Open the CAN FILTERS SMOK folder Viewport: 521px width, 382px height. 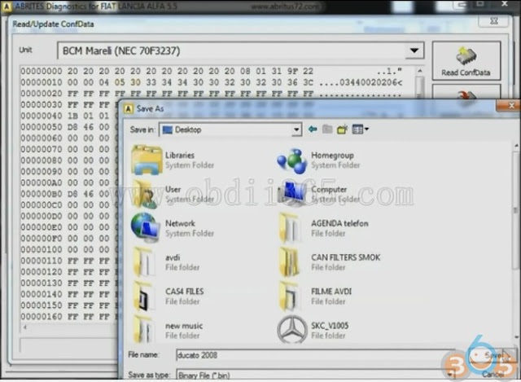pos(330,262)
